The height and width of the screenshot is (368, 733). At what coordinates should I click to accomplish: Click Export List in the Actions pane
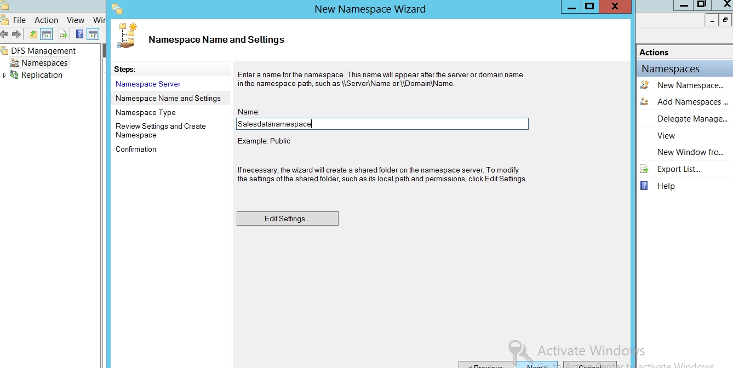[678, 169]
